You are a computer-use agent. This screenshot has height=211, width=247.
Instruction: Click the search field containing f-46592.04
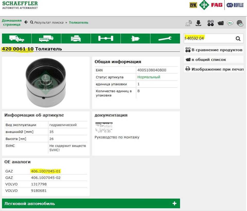click(208, 39)
